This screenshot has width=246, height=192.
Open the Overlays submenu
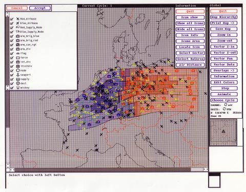tap(223, 71)
